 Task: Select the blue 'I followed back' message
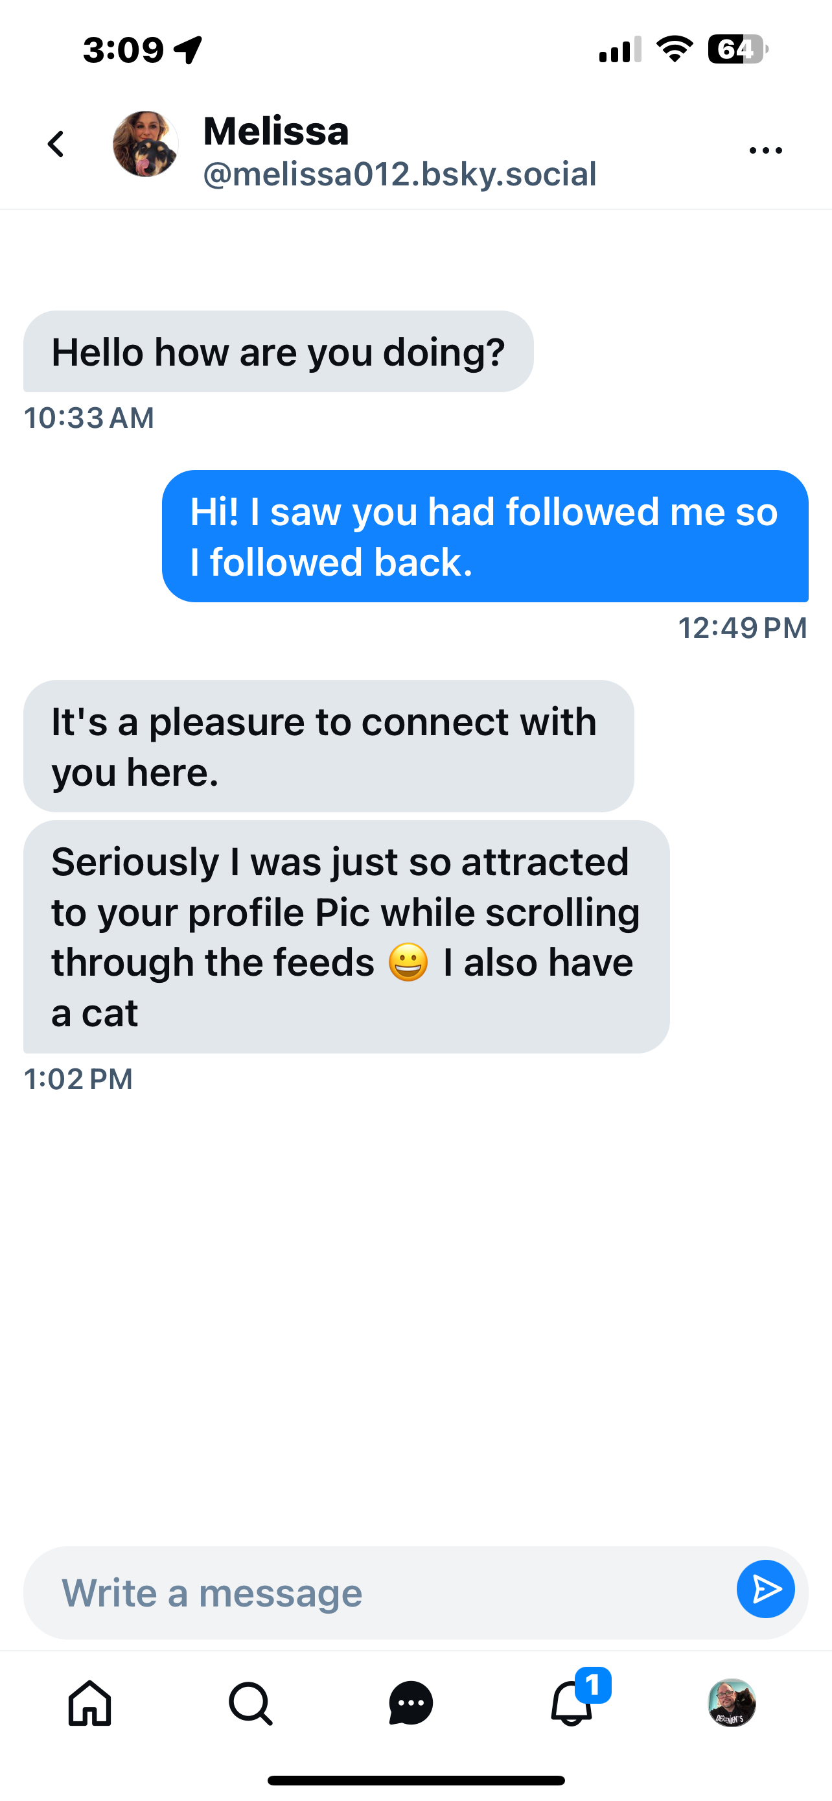485,536
